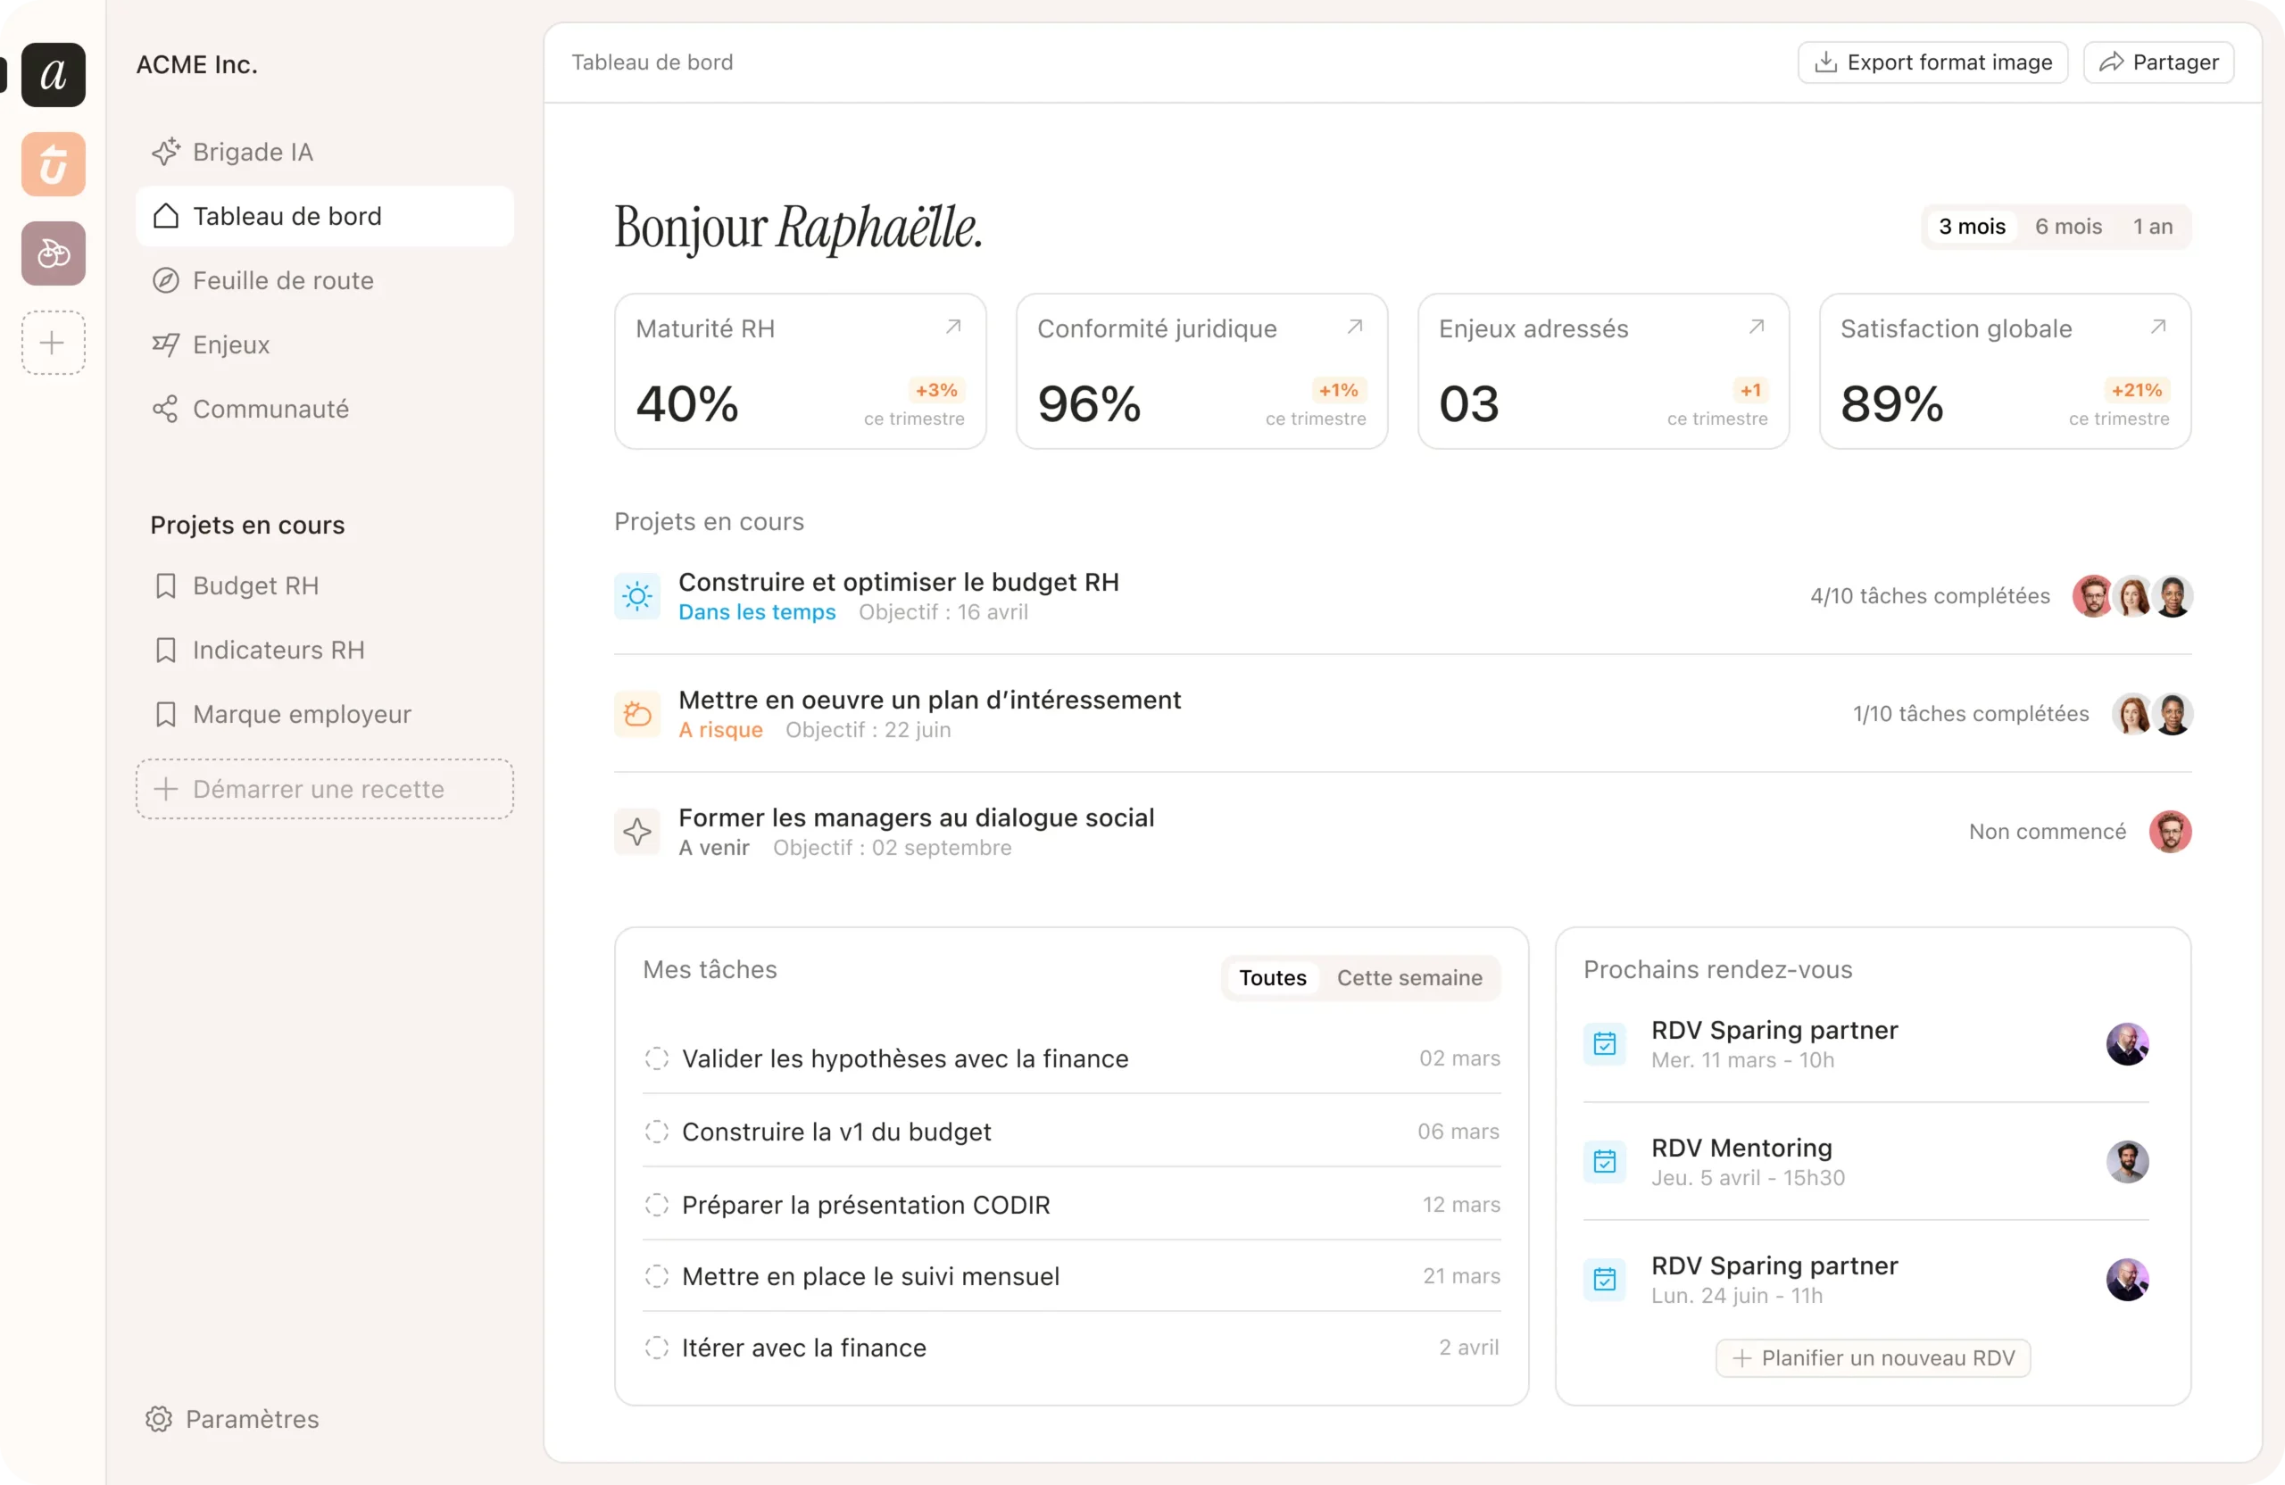Open the Budget RH project bookmark
Screen dimensions: 2285x1485
point(255,585)
